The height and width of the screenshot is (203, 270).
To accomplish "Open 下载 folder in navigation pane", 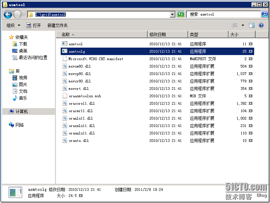I will click(20, 44).
